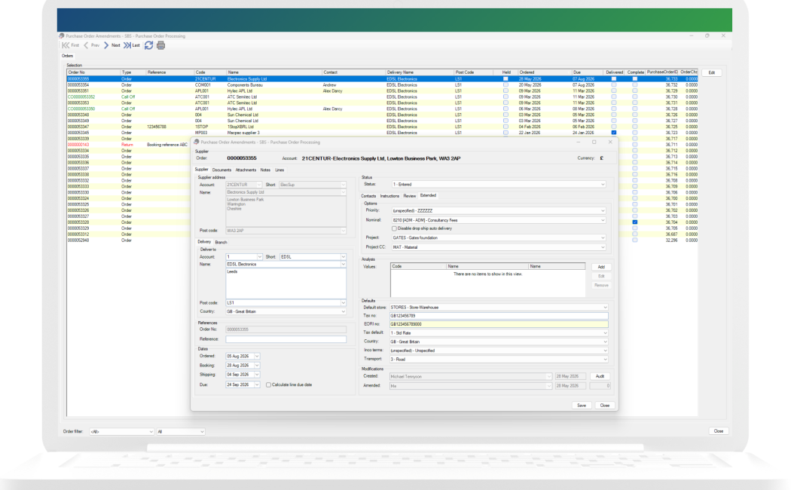Go to the First order
Image resolution: width=791 pixels, height=490 pixels.
(70, 45)
